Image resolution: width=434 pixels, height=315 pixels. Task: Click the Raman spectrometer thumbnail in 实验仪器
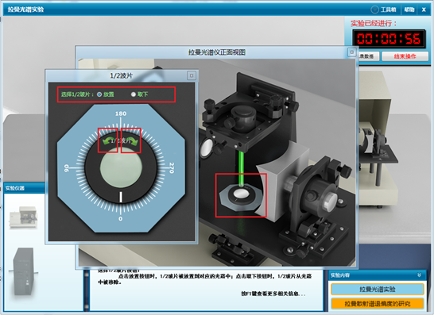click(23, 217)
